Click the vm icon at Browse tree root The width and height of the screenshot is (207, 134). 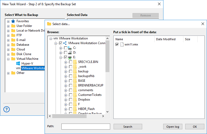point(56,39)
